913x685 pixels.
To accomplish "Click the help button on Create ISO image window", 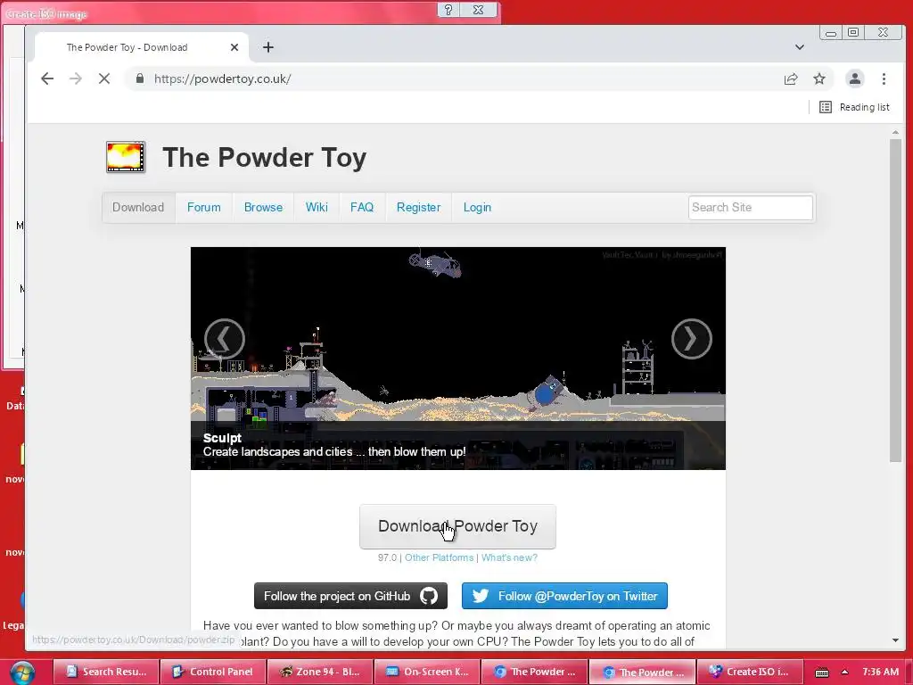I will 448,9.
